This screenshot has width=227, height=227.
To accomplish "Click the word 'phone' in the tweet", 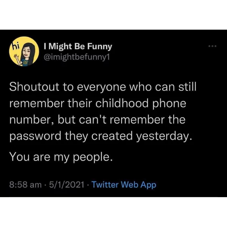I will coord(169,104).
